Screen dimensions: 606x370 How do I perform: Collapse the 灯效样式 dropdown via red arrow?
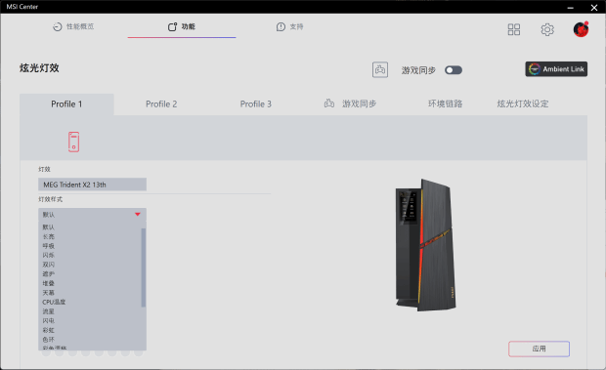tap(137, 214)
